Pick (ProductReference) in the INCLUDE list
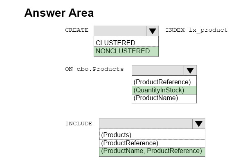 pos(152,143)
